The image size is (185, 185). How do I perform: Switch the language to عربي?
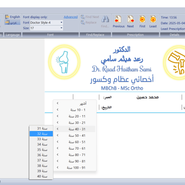[x=12, y=23]
